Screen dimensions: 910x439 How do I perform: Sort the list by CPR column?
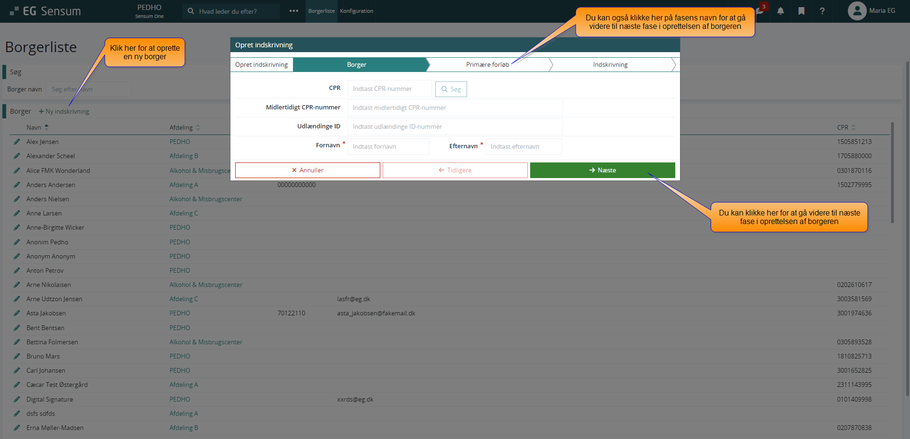pyautogui.click(x=843, y=127)
